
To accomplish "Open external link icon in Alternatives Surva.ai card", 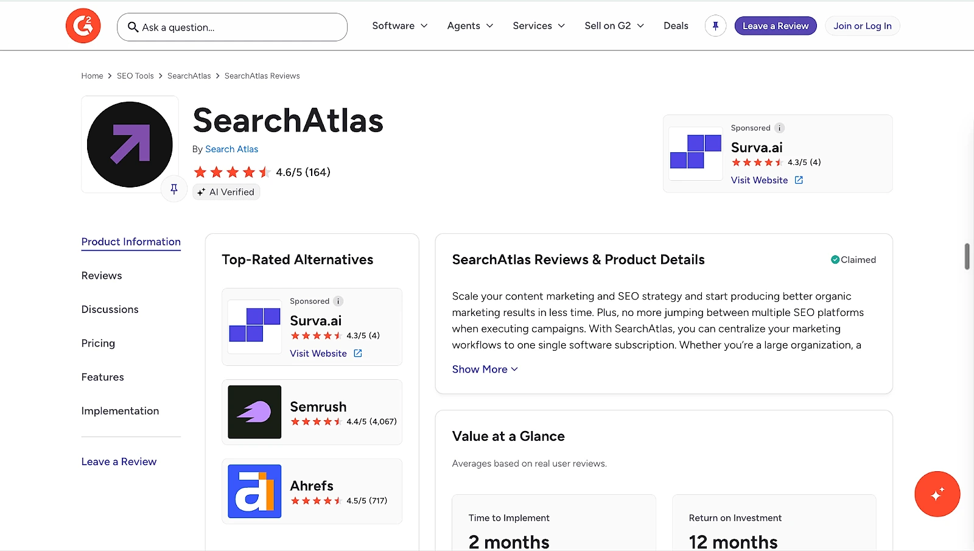I will click(358, 353).
